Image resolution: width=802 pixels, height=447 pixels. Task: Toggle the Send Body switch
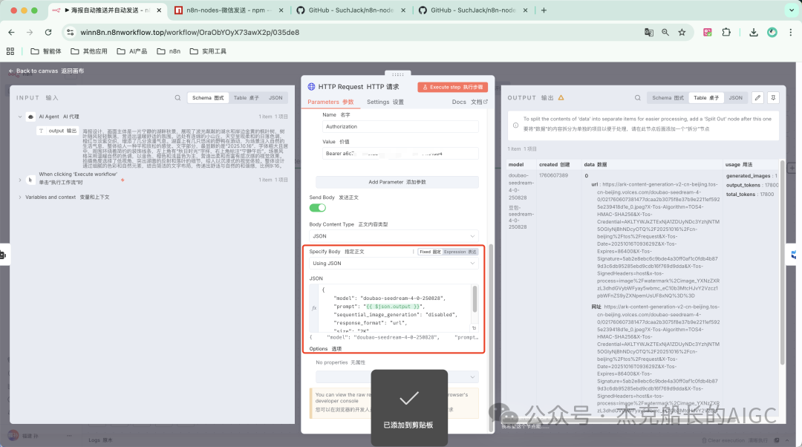(318, 208)
